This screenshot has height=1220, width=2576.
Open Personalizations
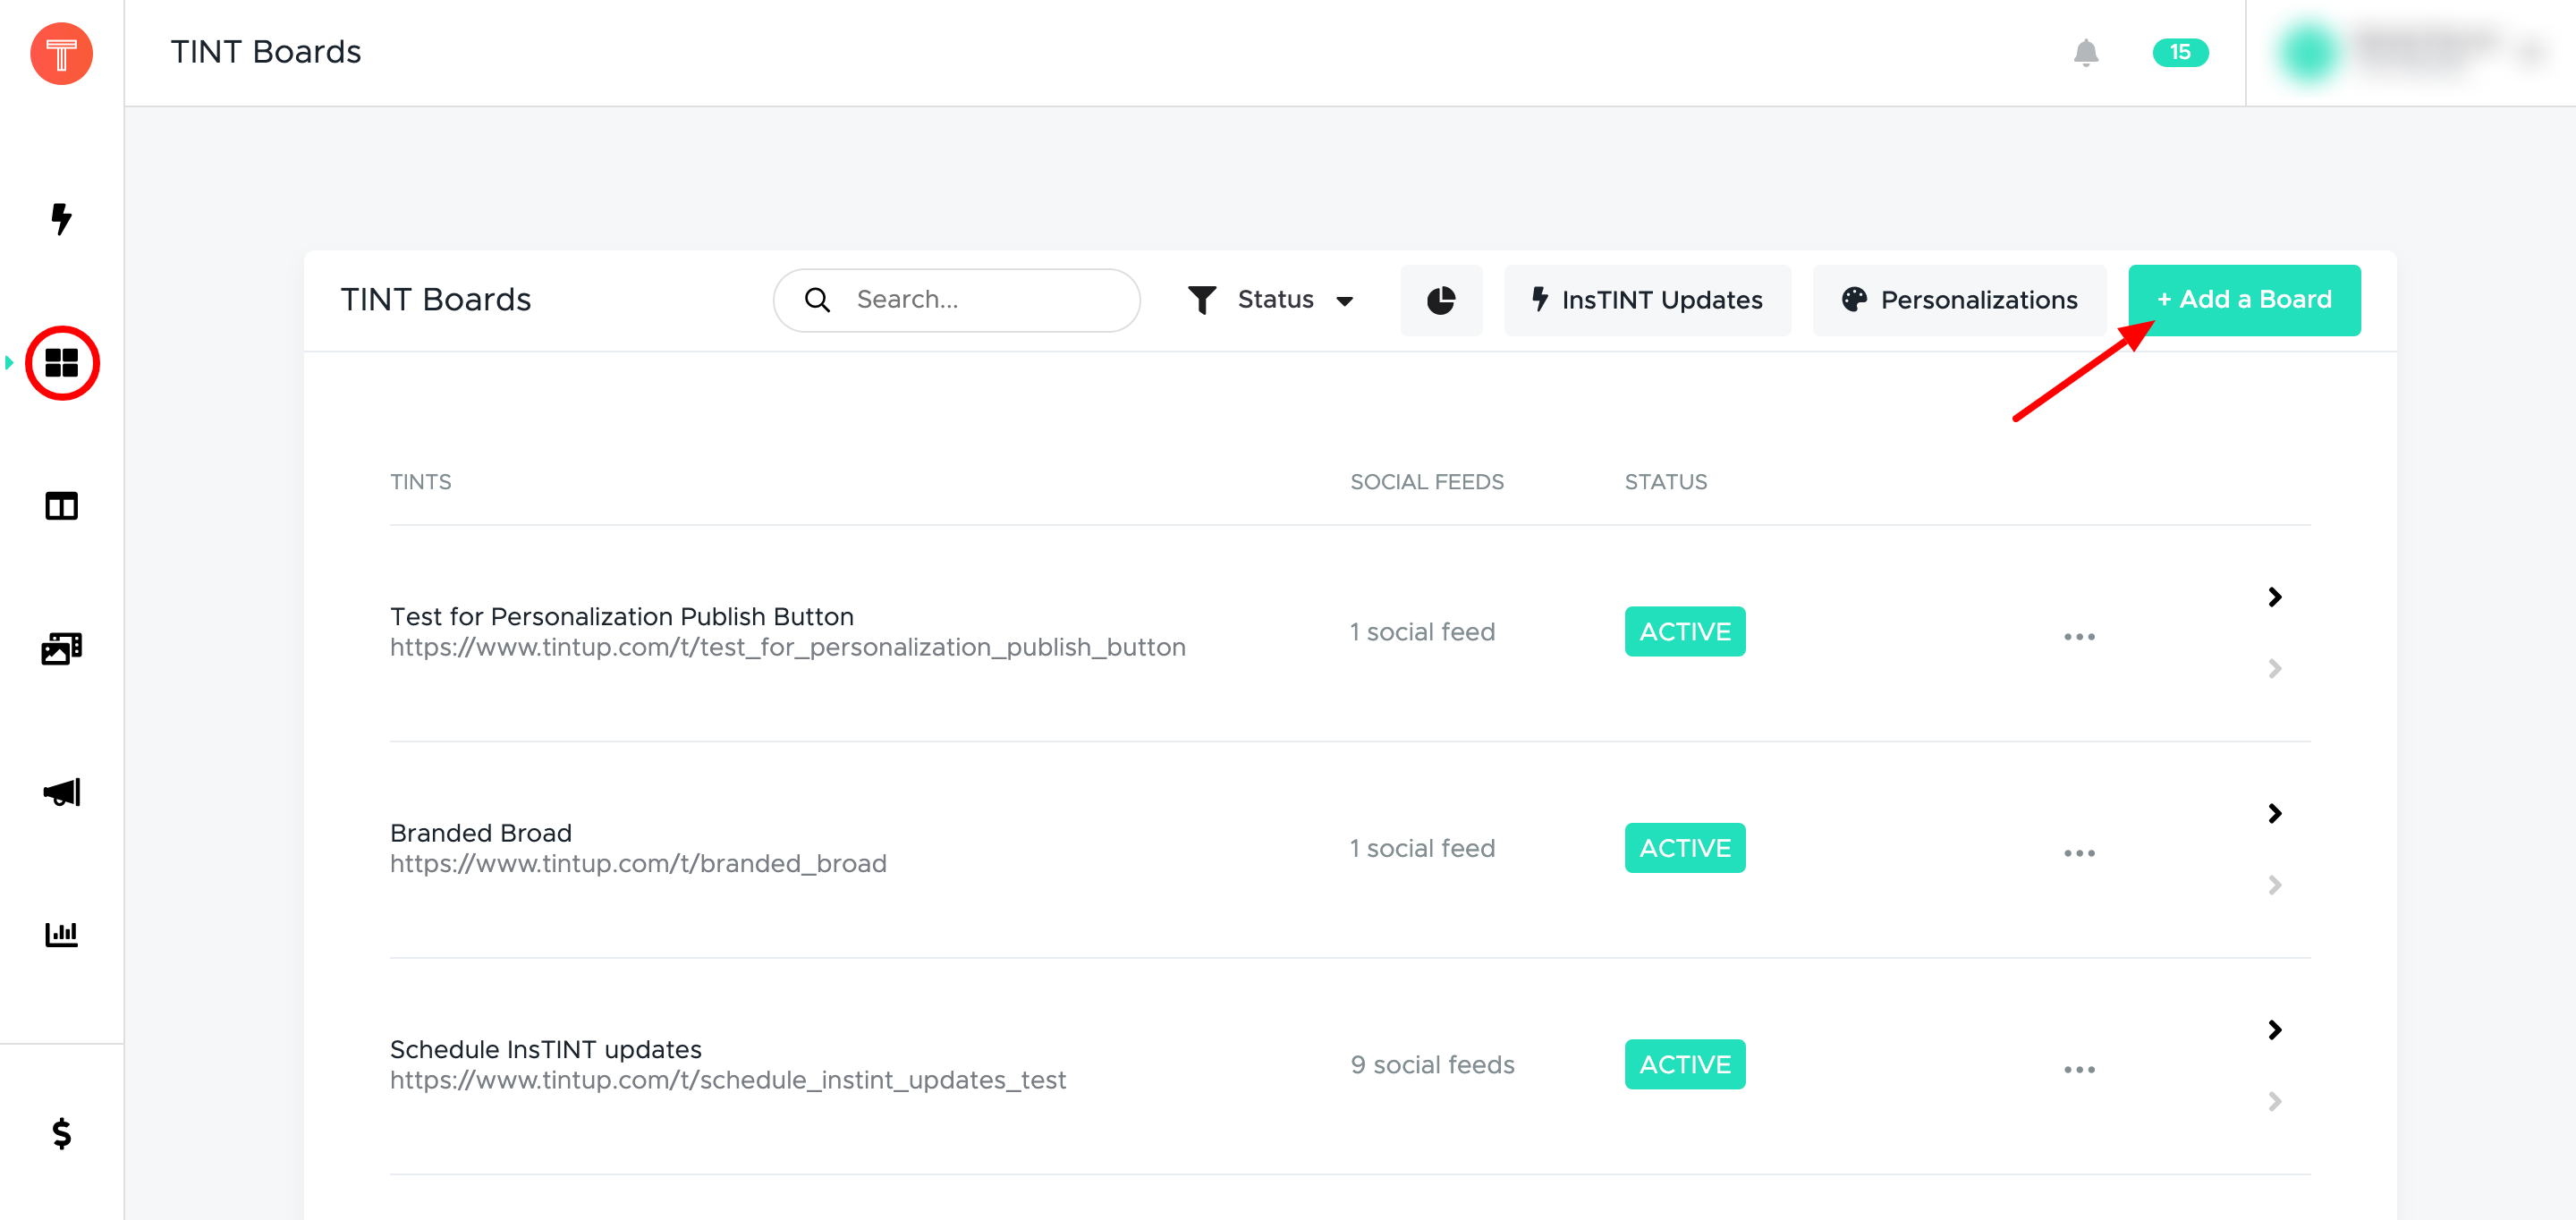pos(1959,300)
